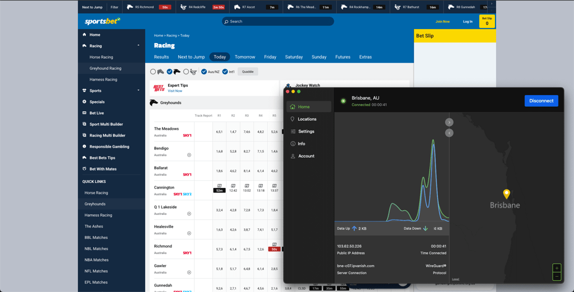Click the Legal link on VPN map

(x=455, y=279)
